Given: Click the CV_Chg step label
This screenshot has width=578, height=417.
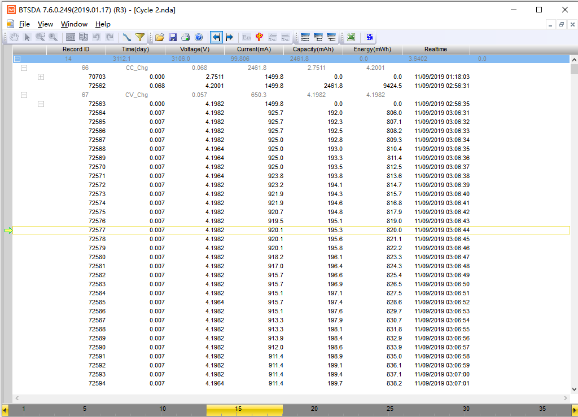Looking at the screenshot, I should coord(137,95).
